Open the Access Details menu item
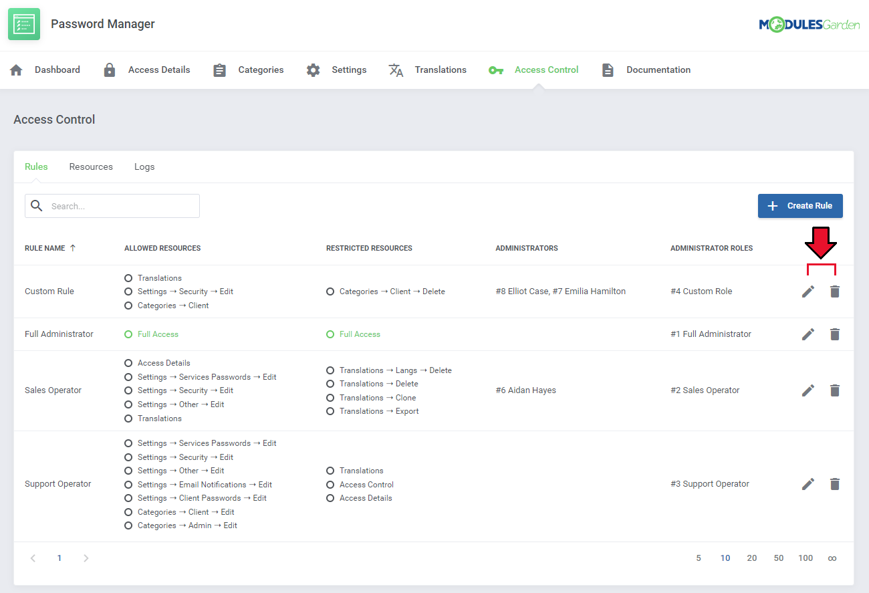The width and height of the screenshot is (869, 593). coord(159,70)
